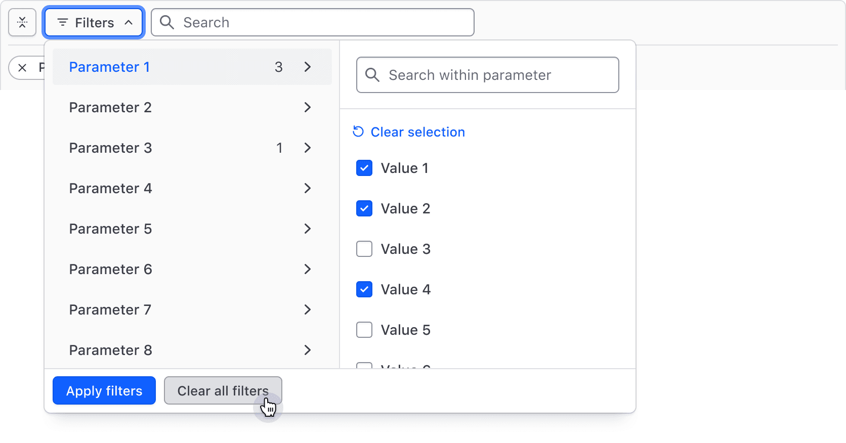Collapse the Filters dropdown chevron
846x443 pixels.
click(129, 23)
